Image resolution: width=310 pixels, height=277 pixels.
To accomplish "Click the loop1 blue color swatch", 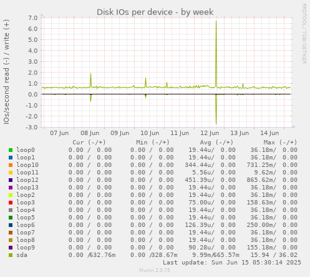I will coord(11,158).
